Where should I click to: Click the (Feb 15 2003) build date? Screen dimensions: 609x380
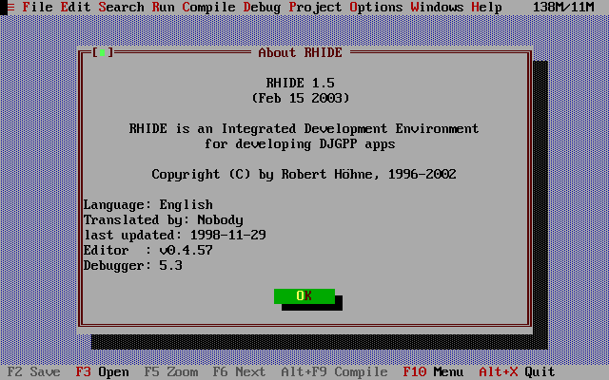click(x=301, y=98)
